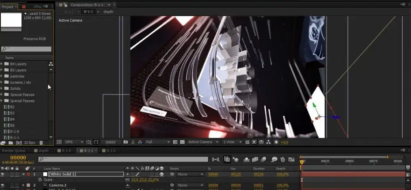The image size is (411, 190).
Task: Click the red label color of layer 1
Action: pyautogui.click(x=28, y=174)
